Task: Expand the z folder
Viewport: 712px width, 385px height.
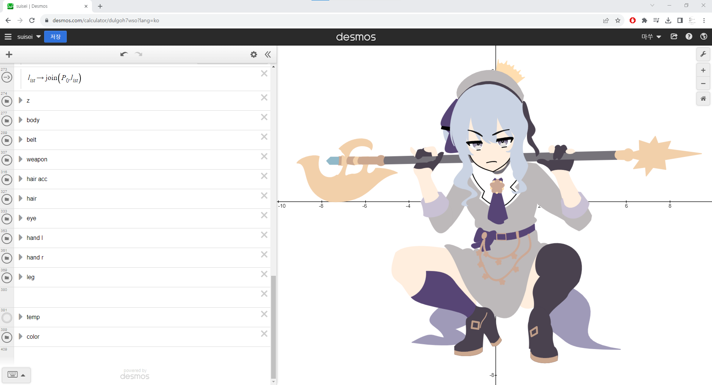Action: pyautogui.click(x=21, y=100)
